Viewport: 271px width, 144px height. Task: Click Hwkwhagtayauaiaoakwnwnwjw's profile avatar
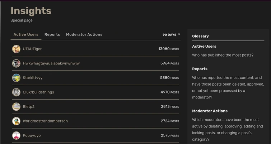click(16, 63)
